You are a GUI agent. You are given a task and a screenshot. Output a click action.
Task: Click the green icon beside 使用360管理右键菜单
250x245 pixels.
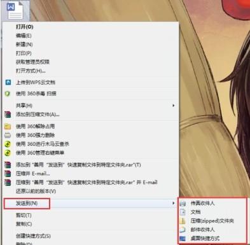8,153
